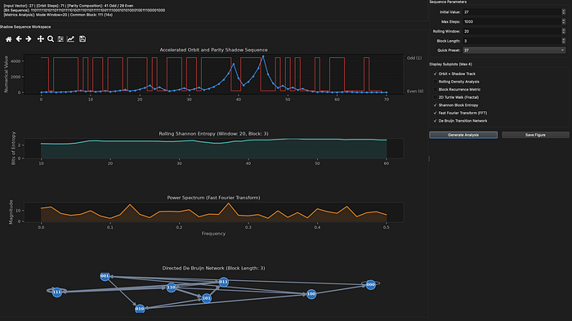
Task: Click the Max Steps input field
Action: (x=512, y=21)
